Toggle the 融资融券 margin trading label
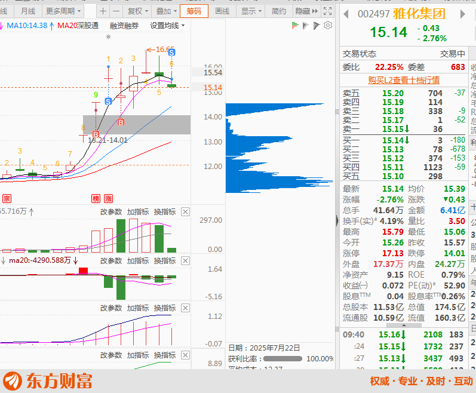The height and width of the screenshot is (393, 476). [x=124, y=26]
